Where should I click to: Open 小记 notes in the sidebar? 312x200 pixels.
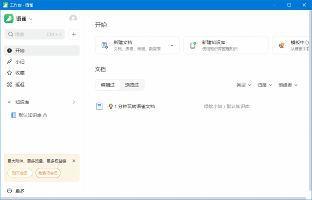pos(41,62)
